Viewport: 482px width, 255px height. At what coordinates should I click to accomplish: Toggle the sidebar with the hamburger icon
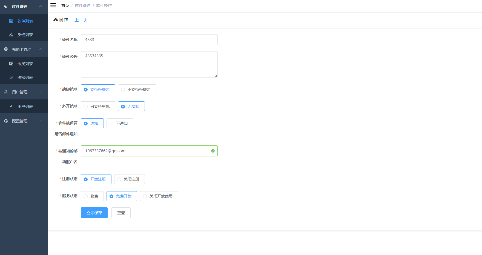pyautogui.click(x=53, y=5)
